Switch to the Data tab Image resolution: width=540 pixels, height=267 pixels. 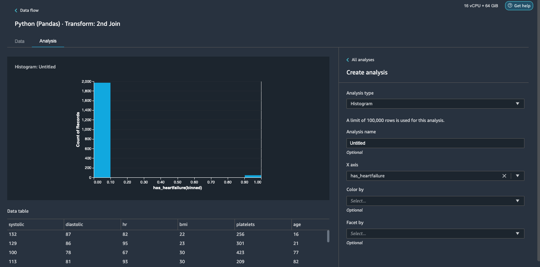point(19,41)
